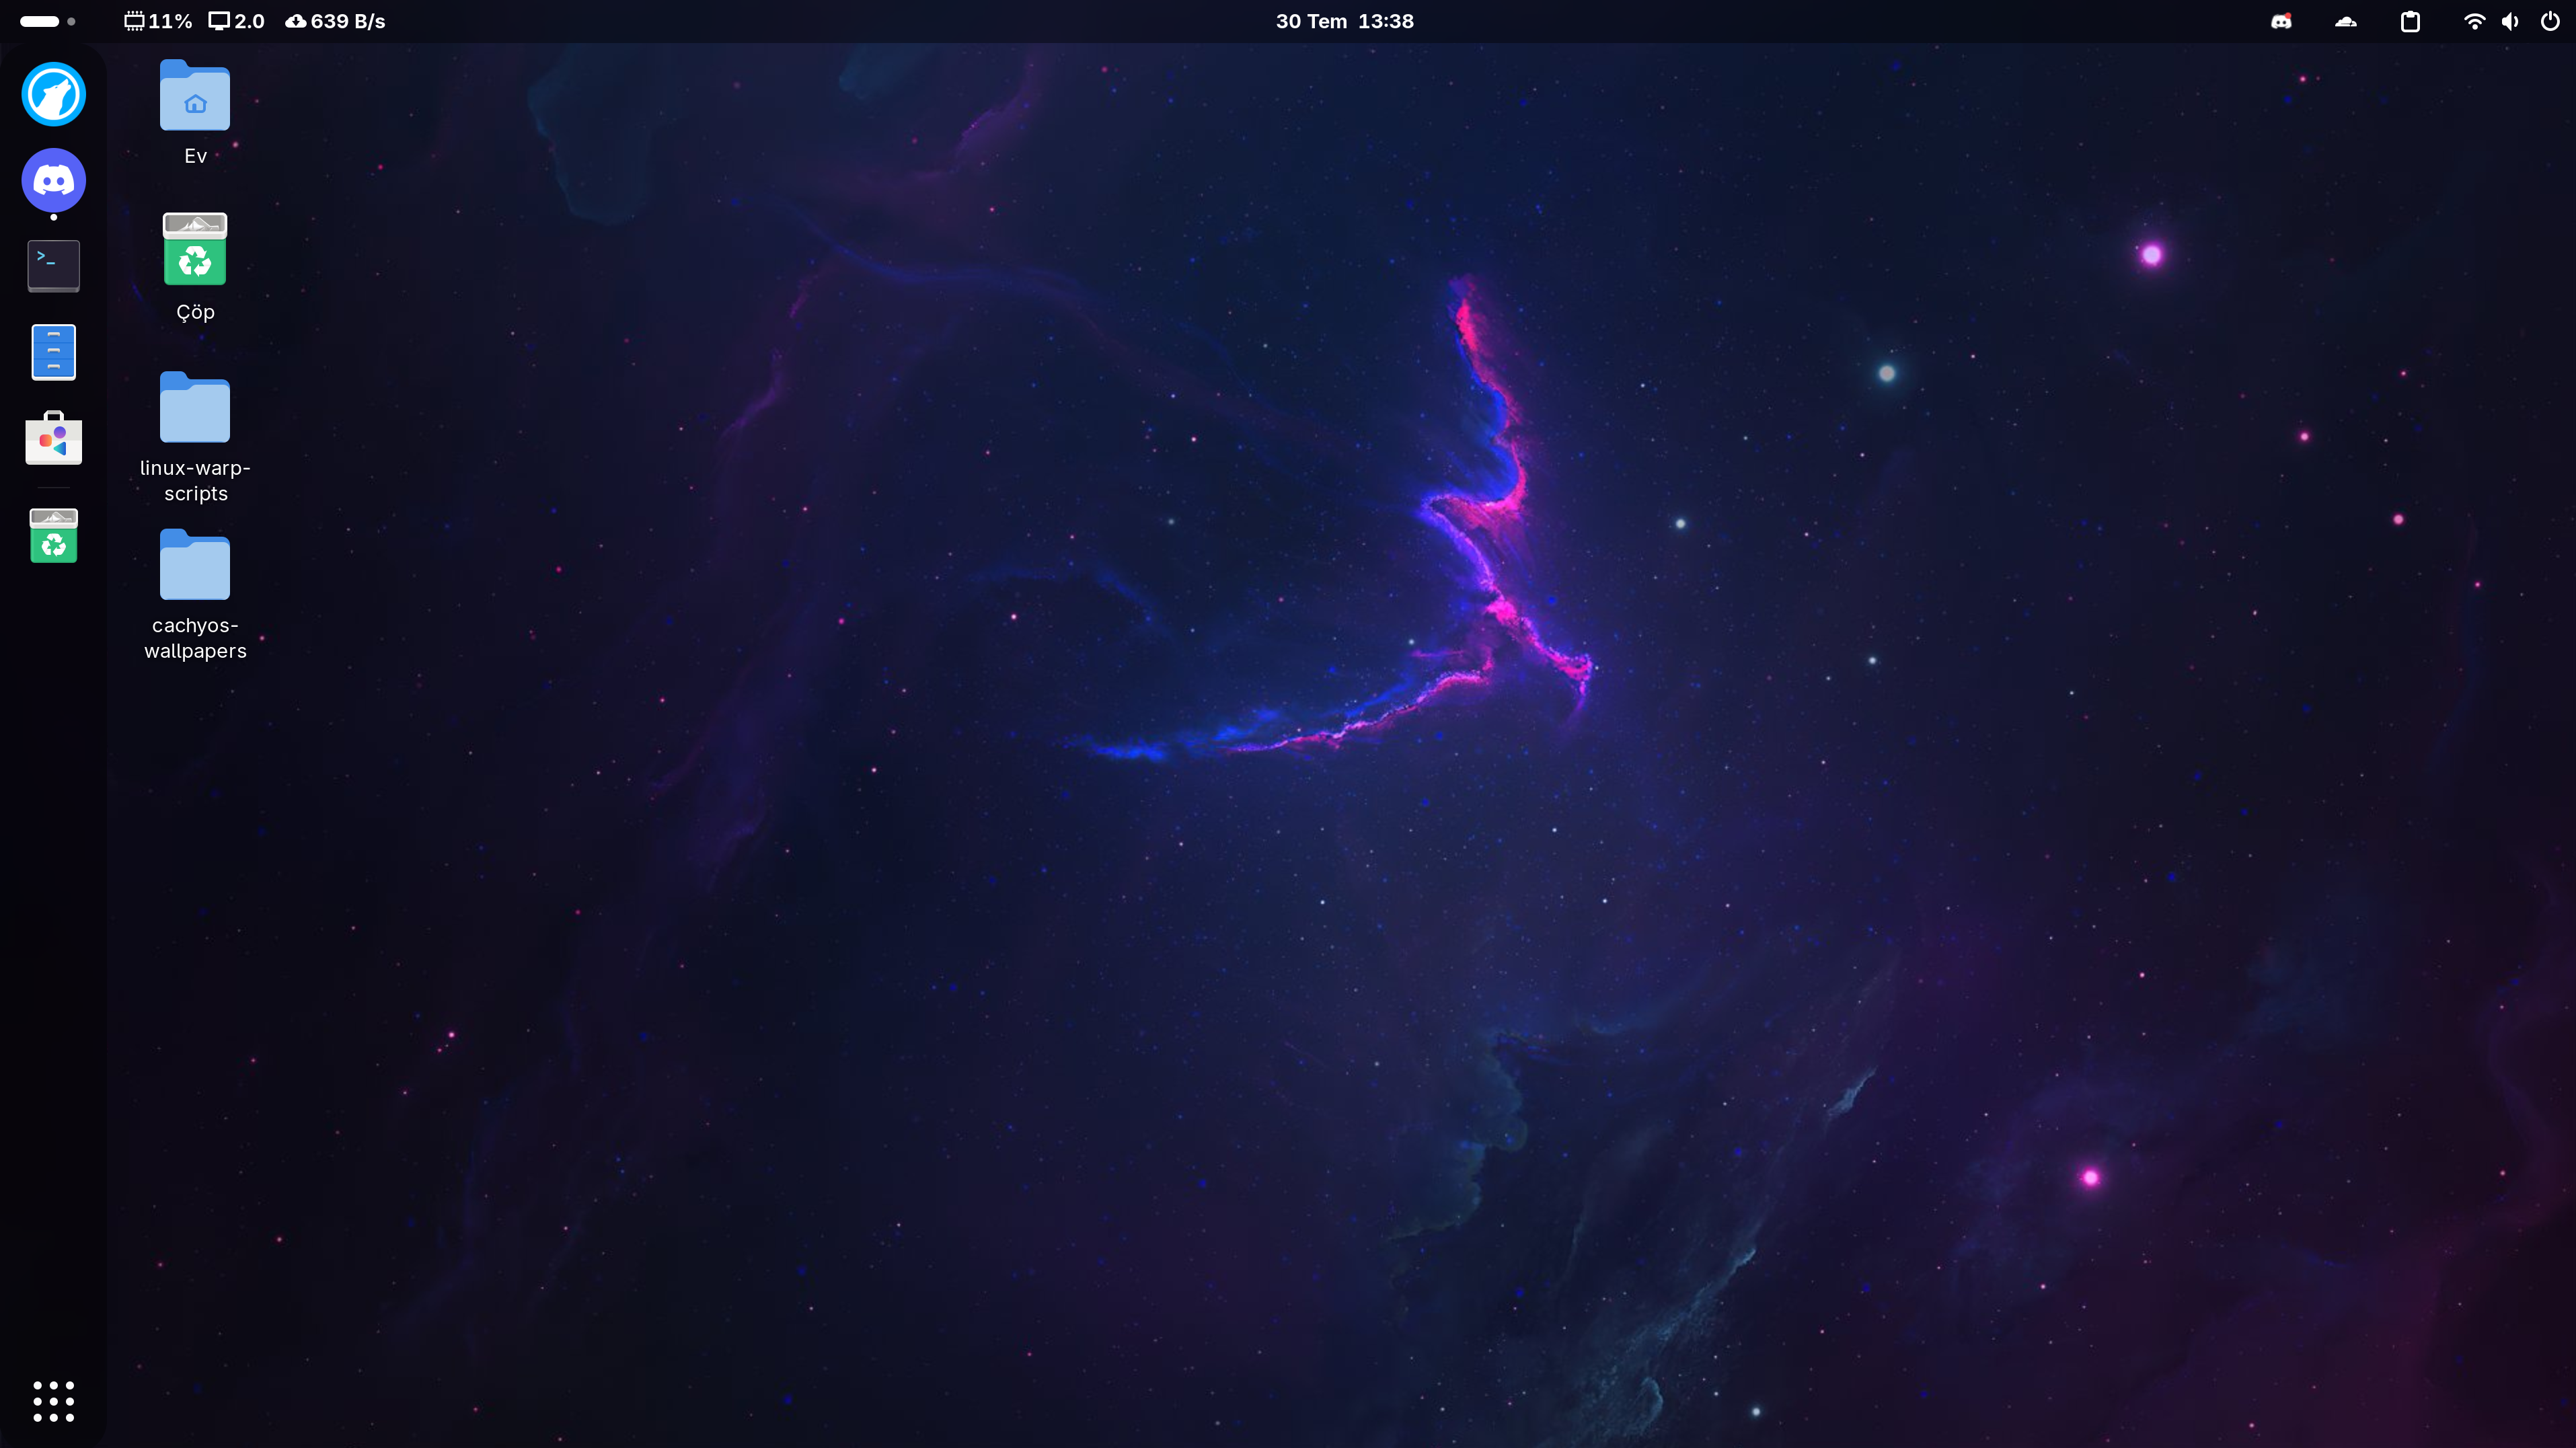The height and width of the screenshot is (1448, 2576).
Task: Click the power icon in top bar
Action: [2550, 21]
